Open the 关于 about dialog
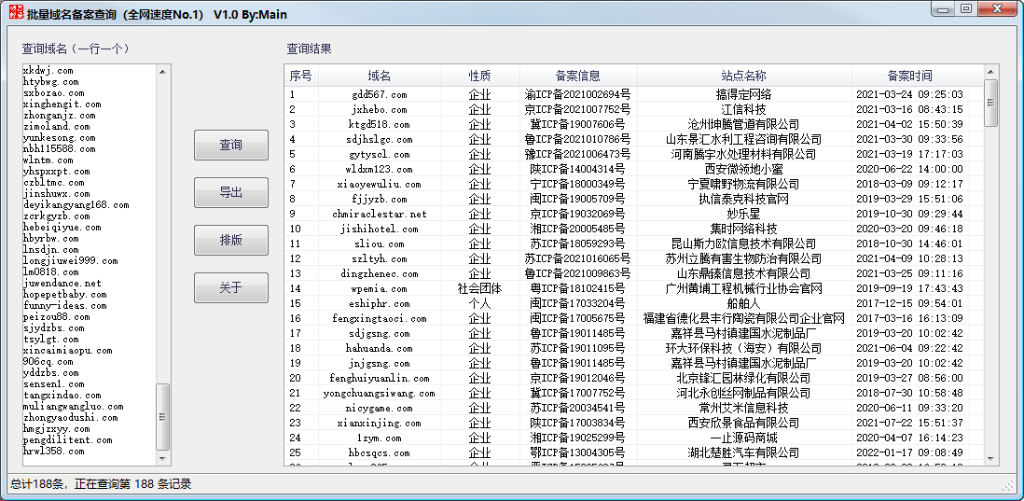The height and width of the screenshot is (501, 1024). [x=230, y=287]
